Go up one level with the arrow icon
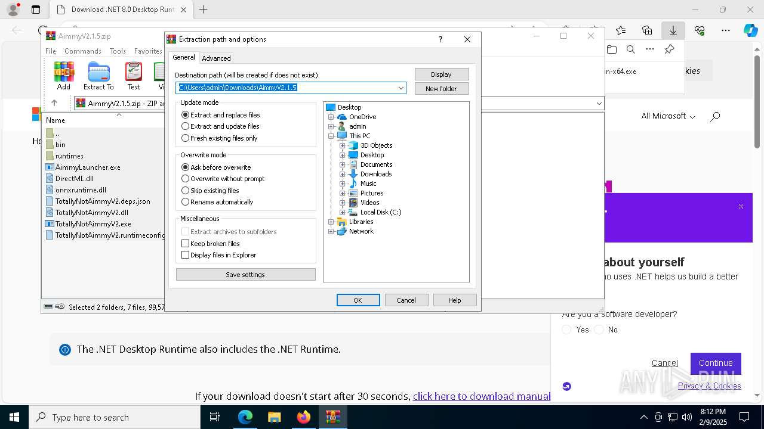 tap(54, 103)
